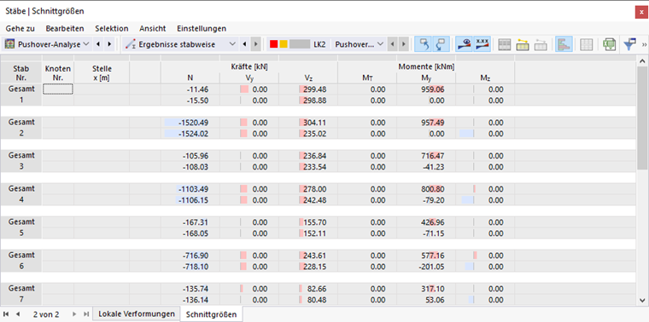
Task: Go to next analysis type arrow
Action: point(109,44)
